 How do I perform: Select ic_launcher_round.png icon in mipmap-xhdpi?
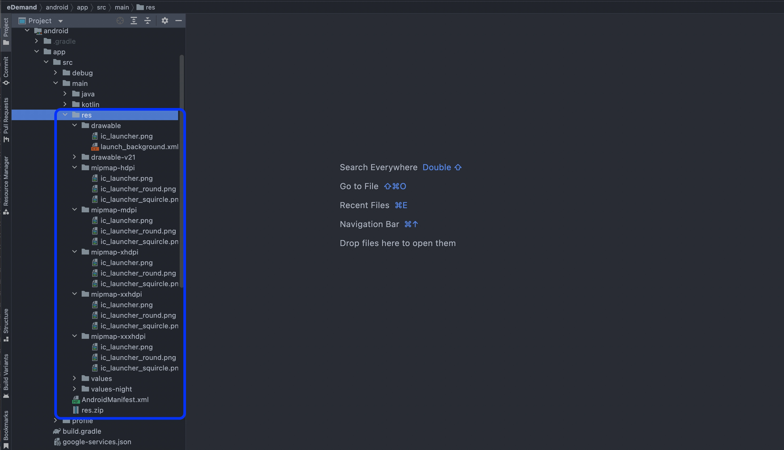click(95, 273)
